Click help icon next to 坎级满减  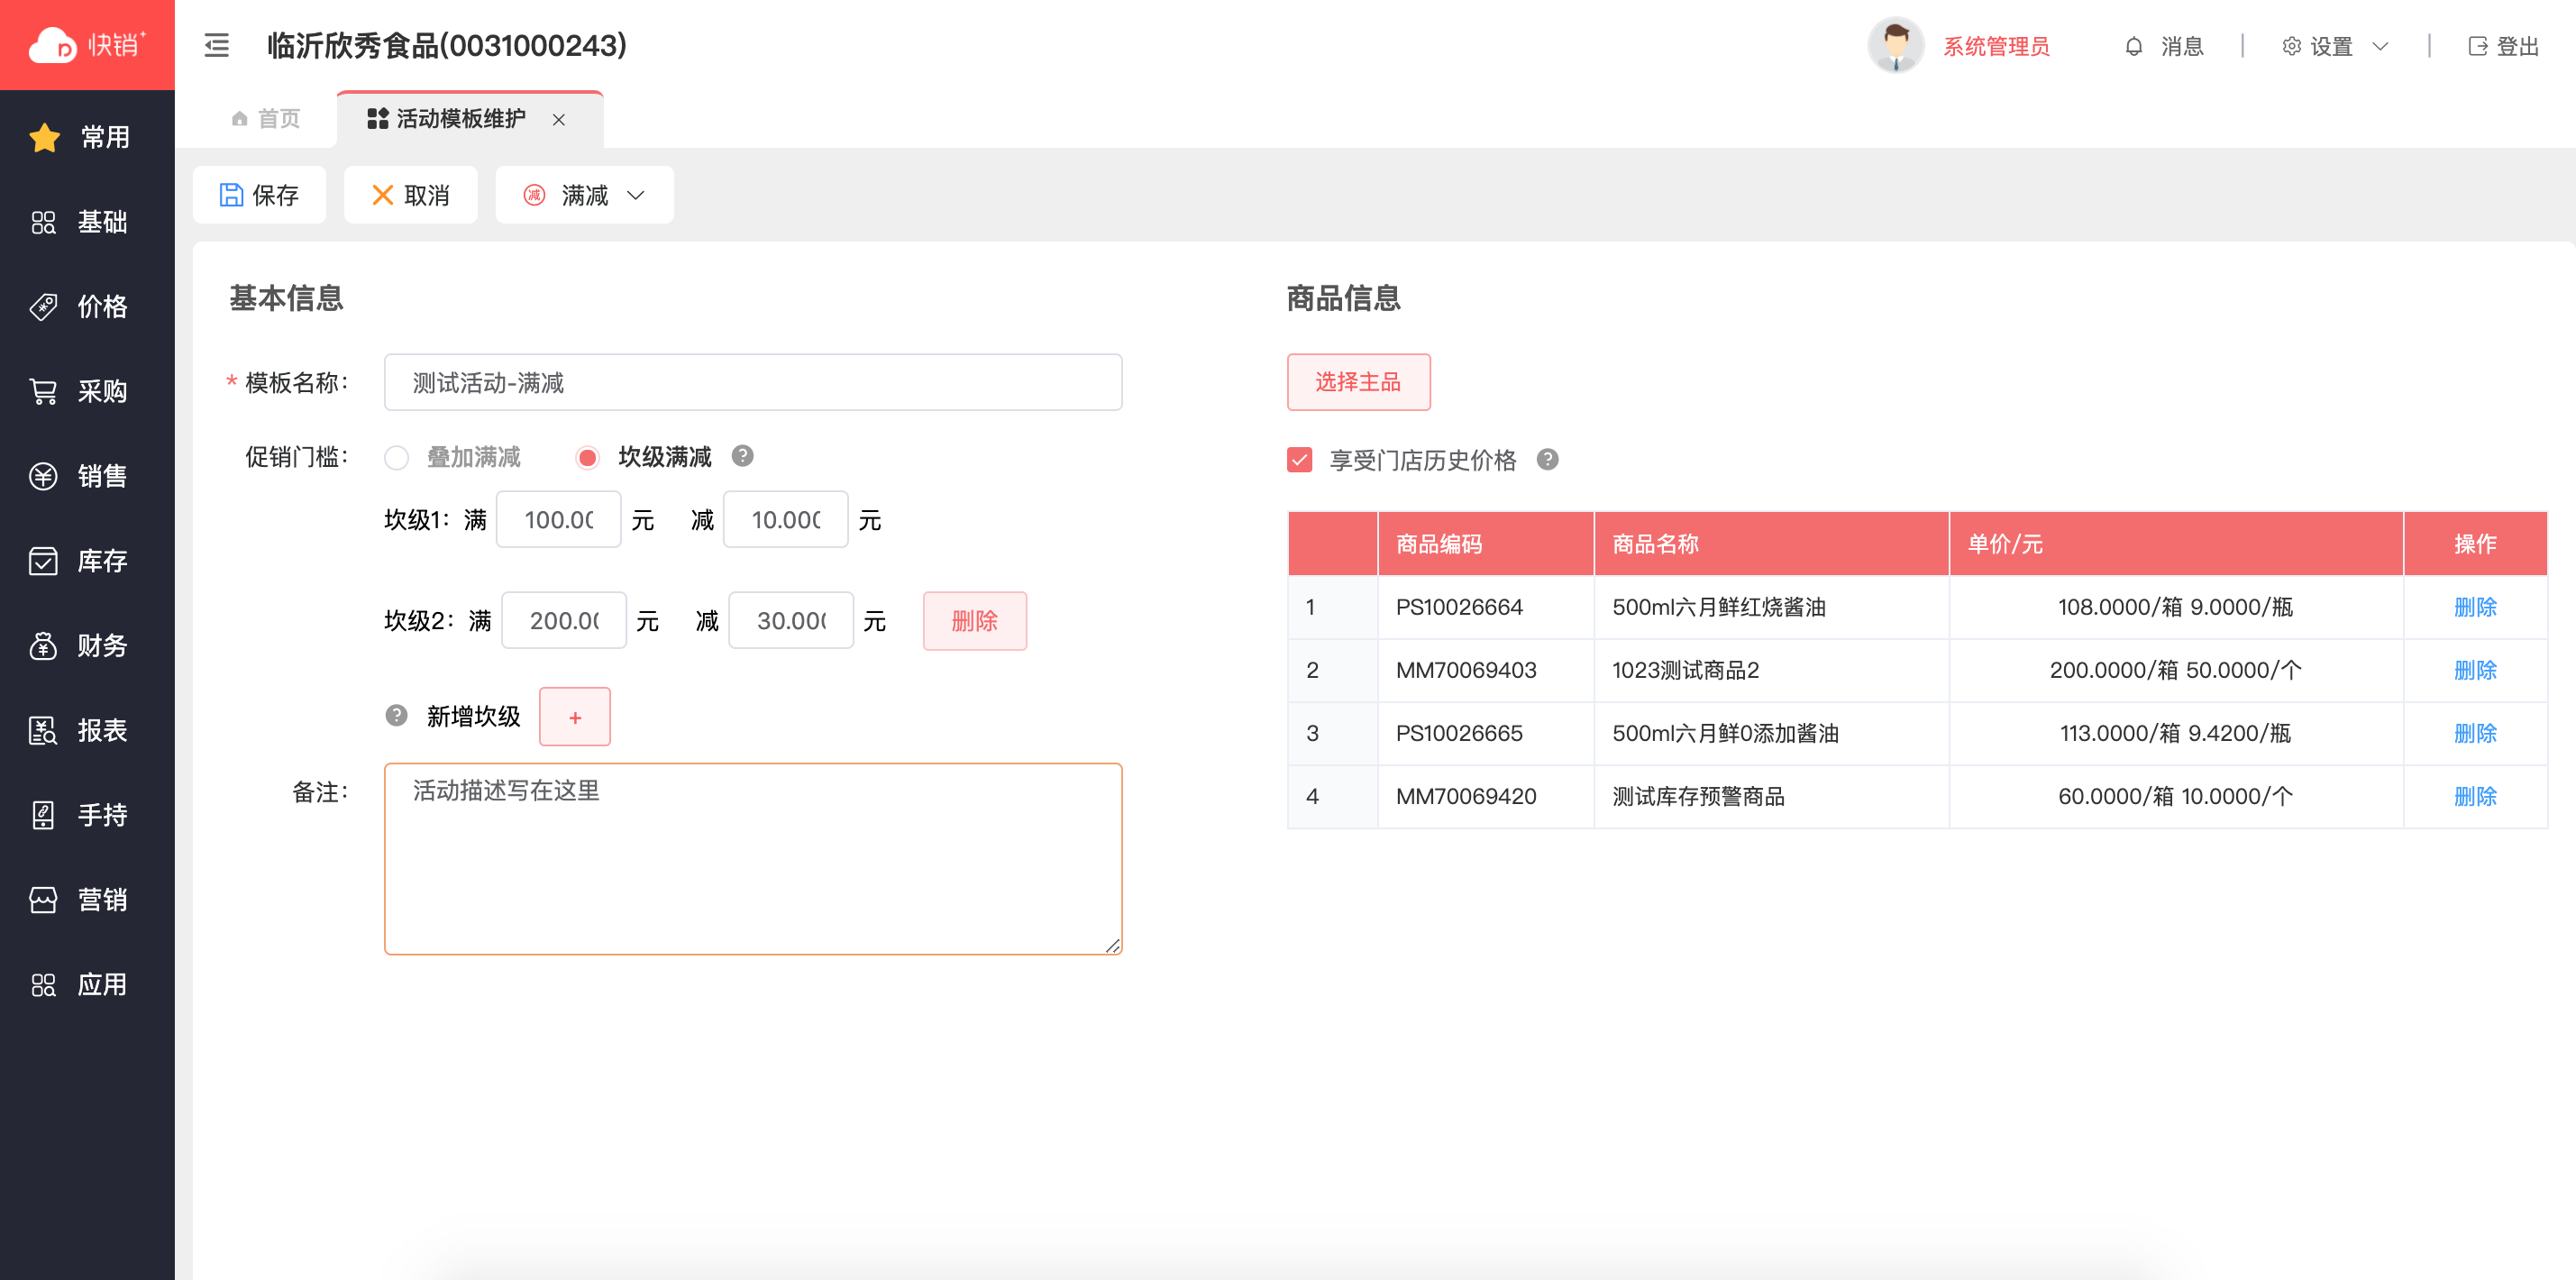pos(742,456)
